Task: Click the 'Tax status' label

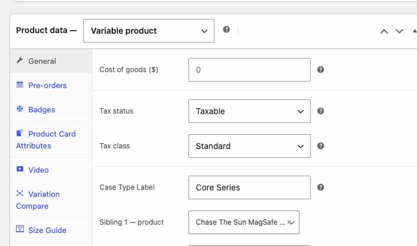Action: click(116, 111)
